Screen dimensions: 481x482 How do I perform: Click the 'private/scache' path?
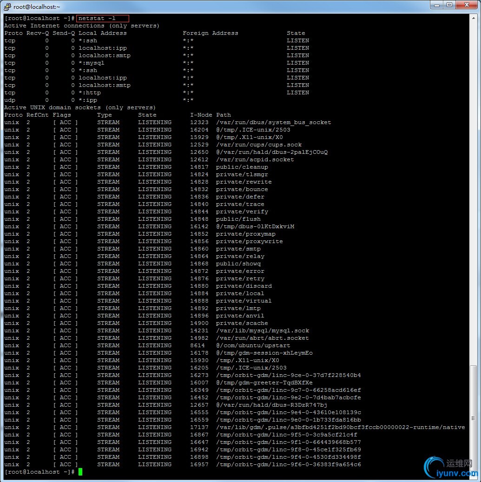(242, 323)
